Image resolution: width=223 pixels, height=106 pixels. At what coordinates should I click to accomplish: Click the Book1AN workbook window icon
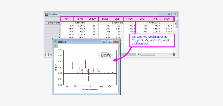click(47, 14)
